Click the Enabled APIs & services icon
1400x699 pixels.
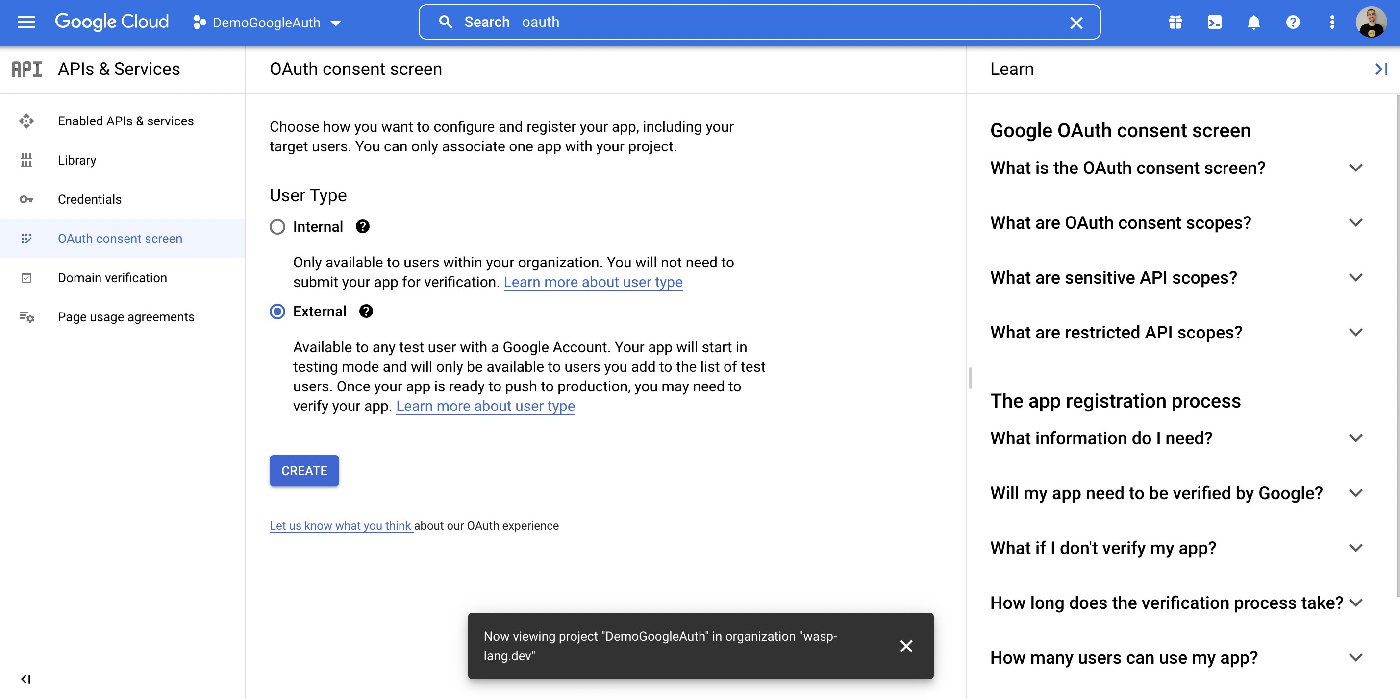point(26,121)
